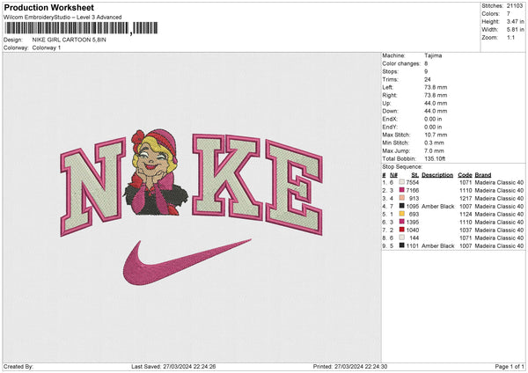Click the color swatch for stop 1 (7554)
Screen dimensions: 528x373
pos(402,182)
